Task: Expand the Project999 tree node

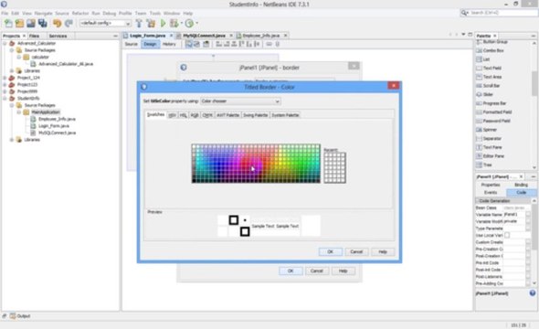Action: [5, 91]
